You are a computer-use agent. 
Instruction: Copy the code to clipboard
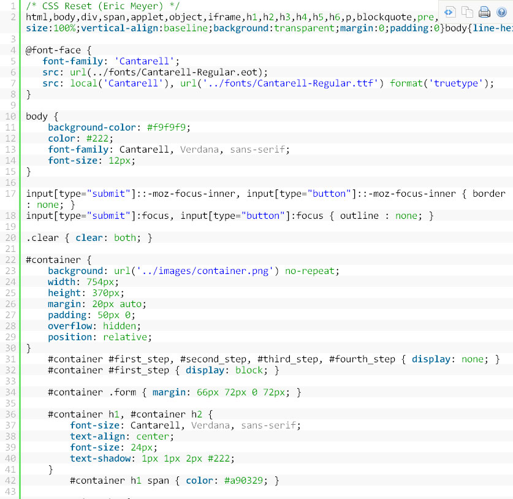[467, 12]
